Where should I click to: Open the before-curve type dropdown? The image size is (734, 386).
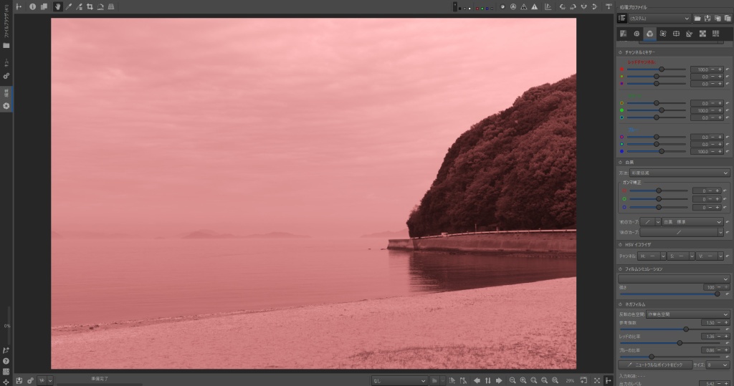click(x=658, y=222)
